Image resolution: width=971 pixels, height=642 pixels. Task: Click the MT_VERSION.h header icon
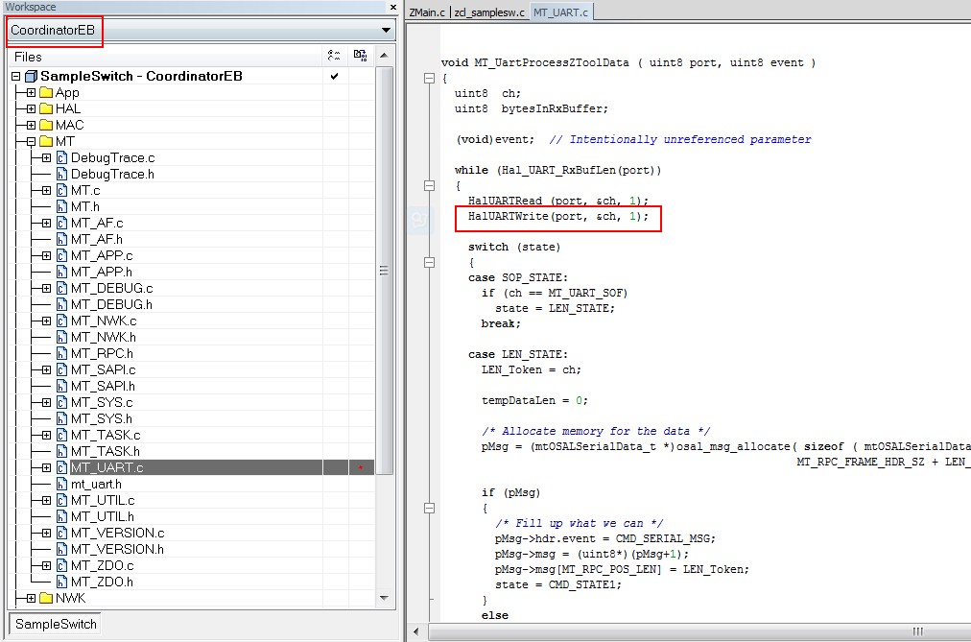(x=61, y=549)
